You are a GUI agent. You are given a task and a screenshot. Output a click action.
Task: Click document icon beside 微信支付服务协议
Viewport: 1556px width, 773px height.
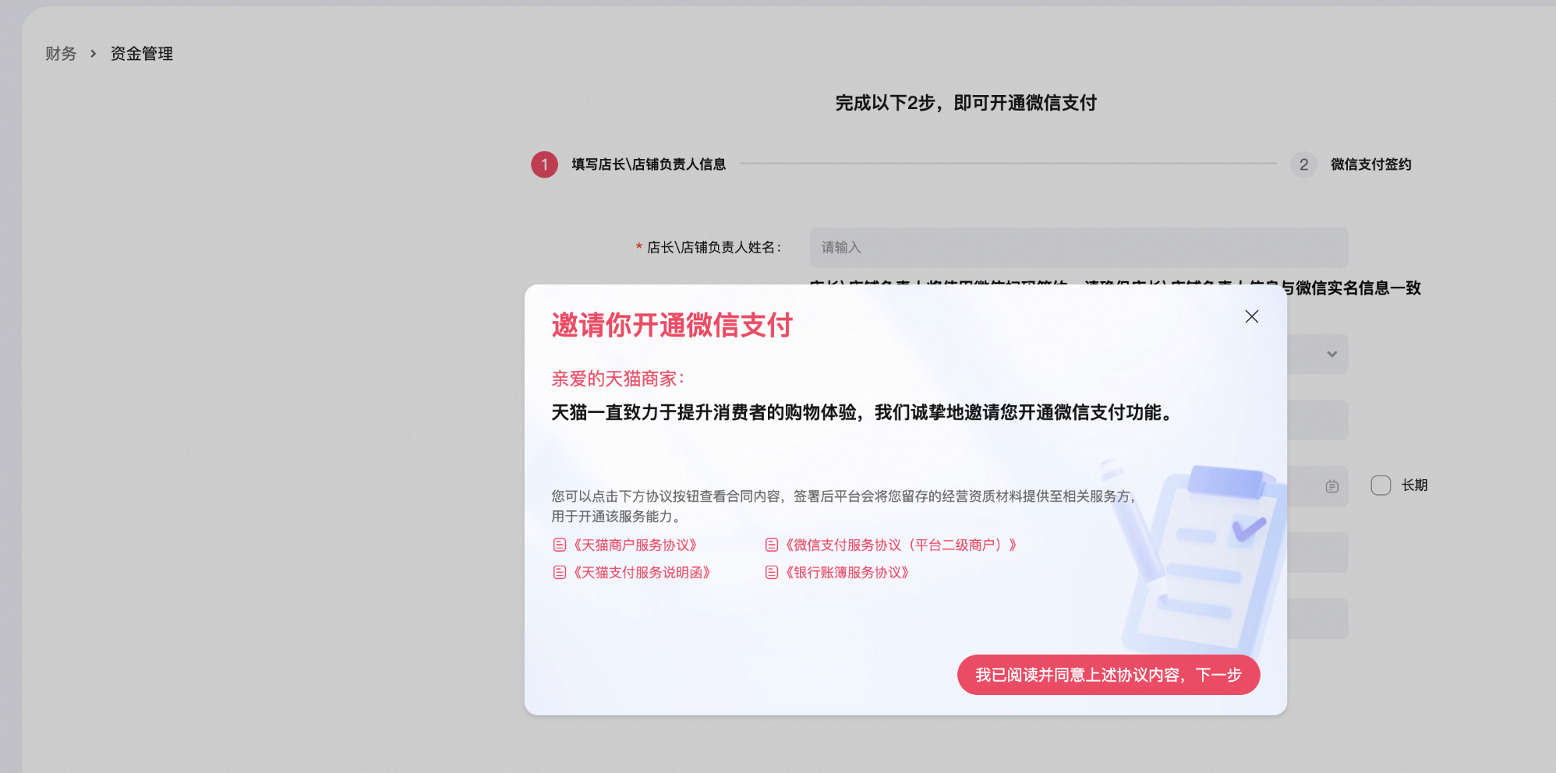771,545
